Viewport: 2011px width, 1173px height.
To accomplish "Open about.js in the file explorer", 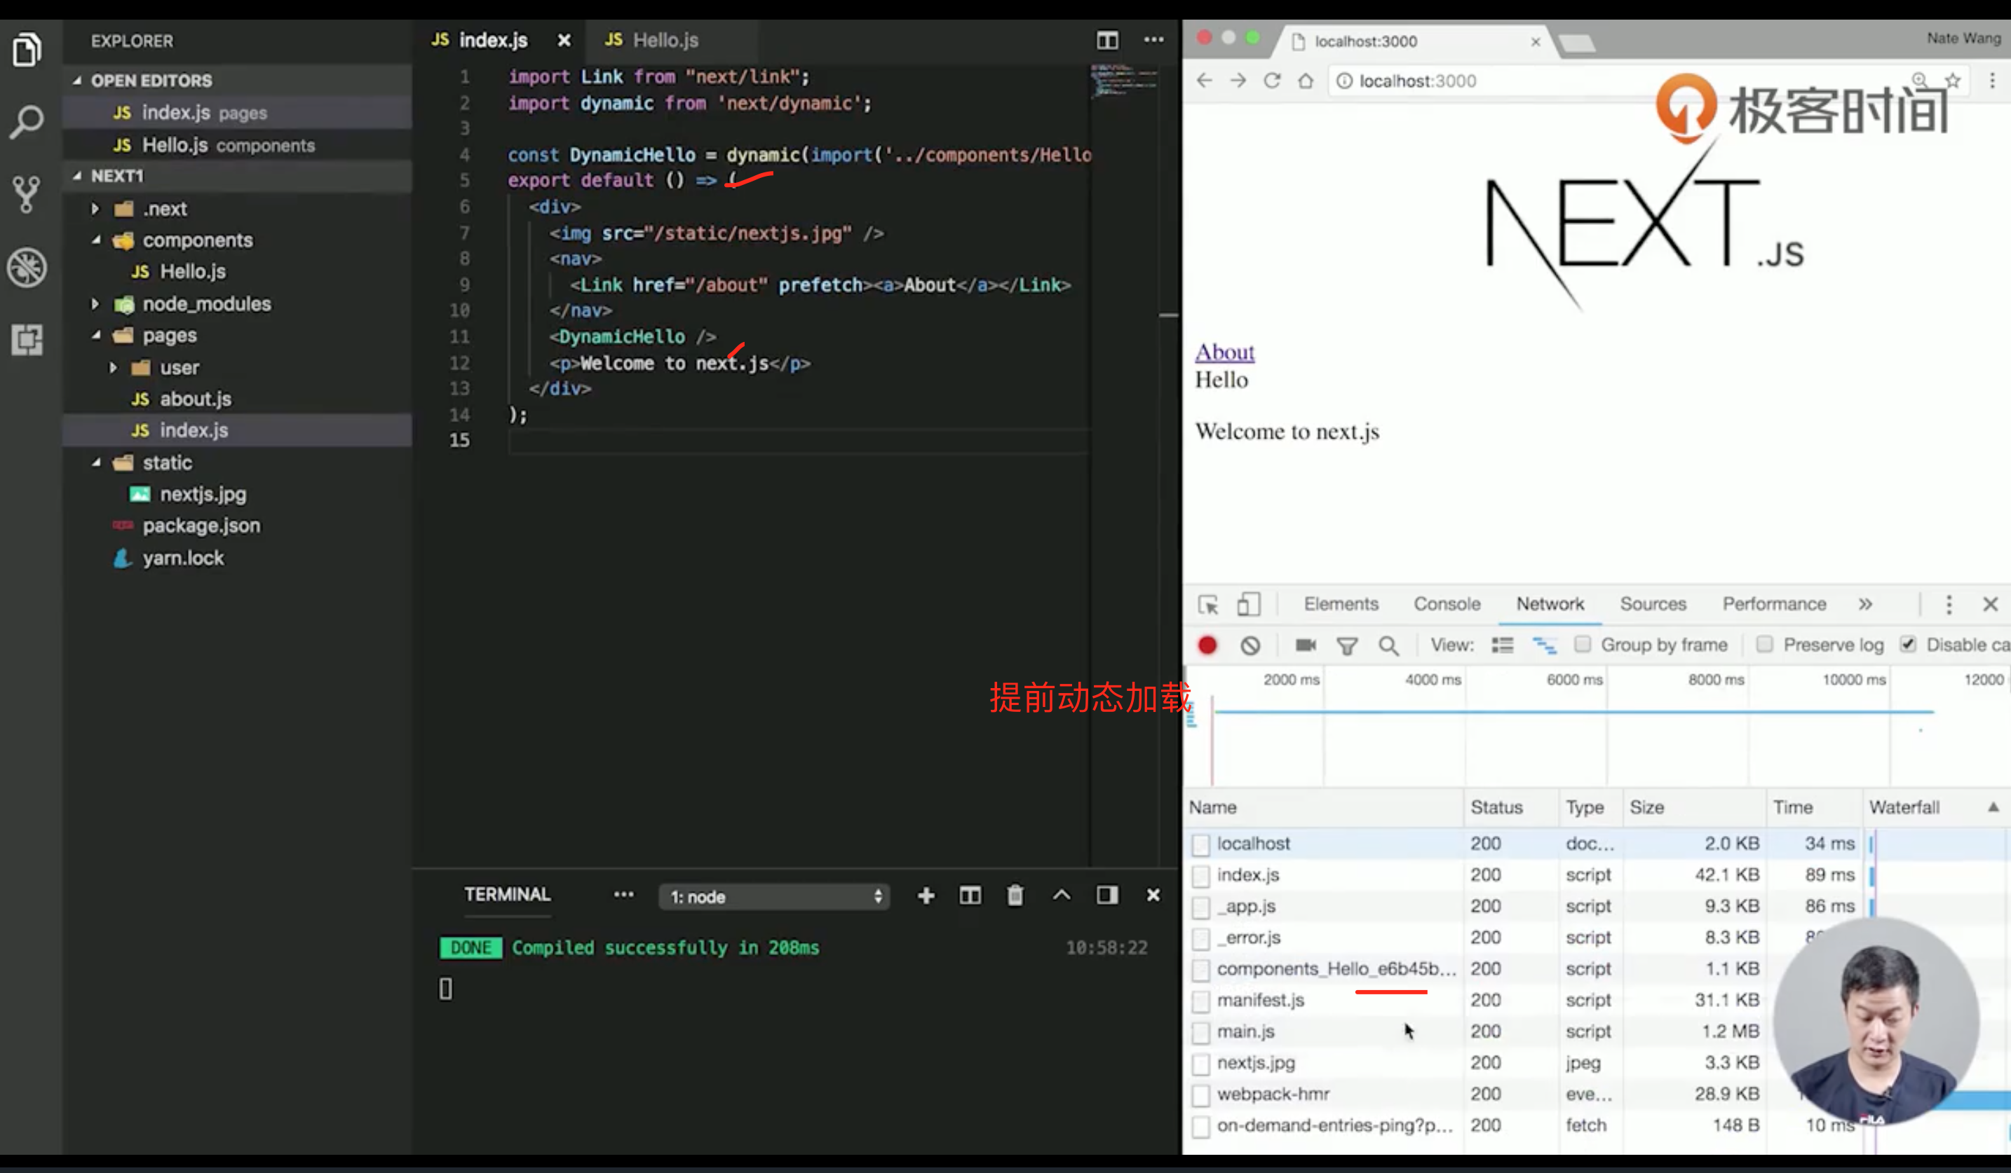I will 196,399.
